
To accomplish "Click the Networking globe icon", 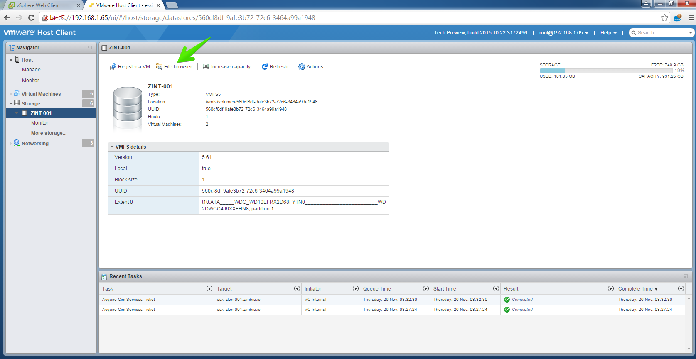I will pos(17,143).
